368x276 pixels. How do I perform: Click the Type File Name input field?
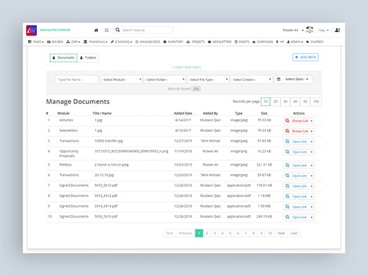point(77,79)
